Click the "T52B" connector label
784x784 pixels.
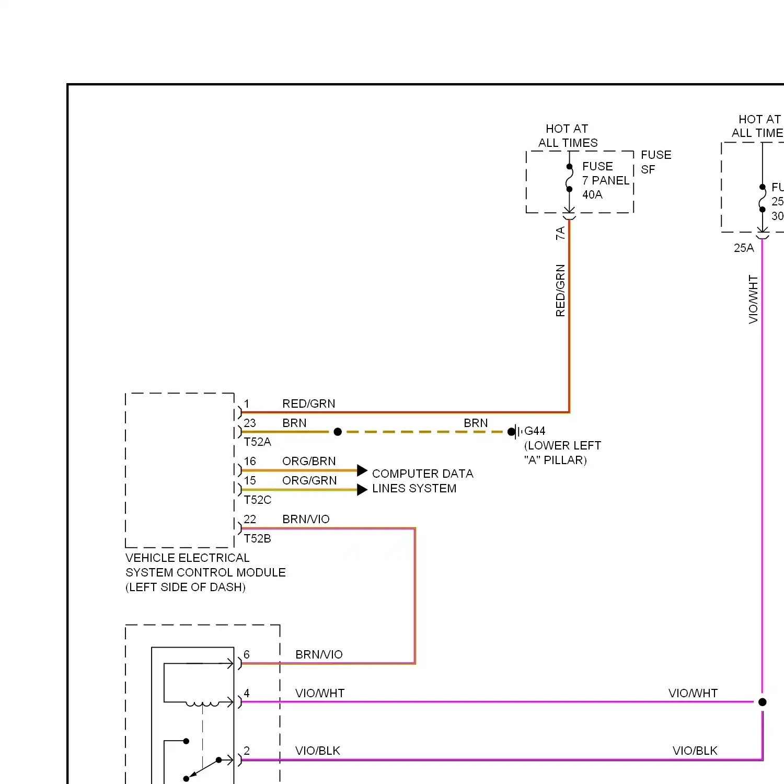point(257,538)
